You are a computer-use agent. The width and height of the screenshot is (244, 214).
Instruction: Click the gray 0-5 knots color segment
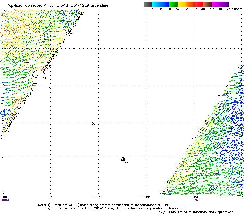point(148,4)
